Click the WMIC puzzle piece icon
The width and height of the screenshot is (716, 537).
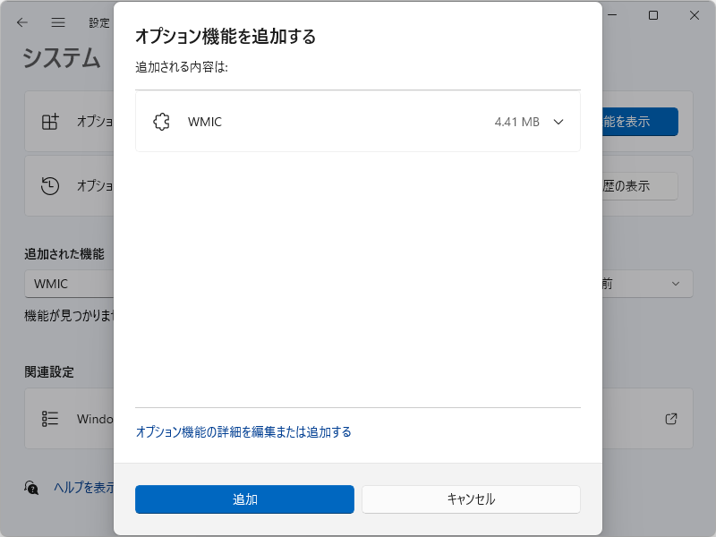(x=162, y=122)
